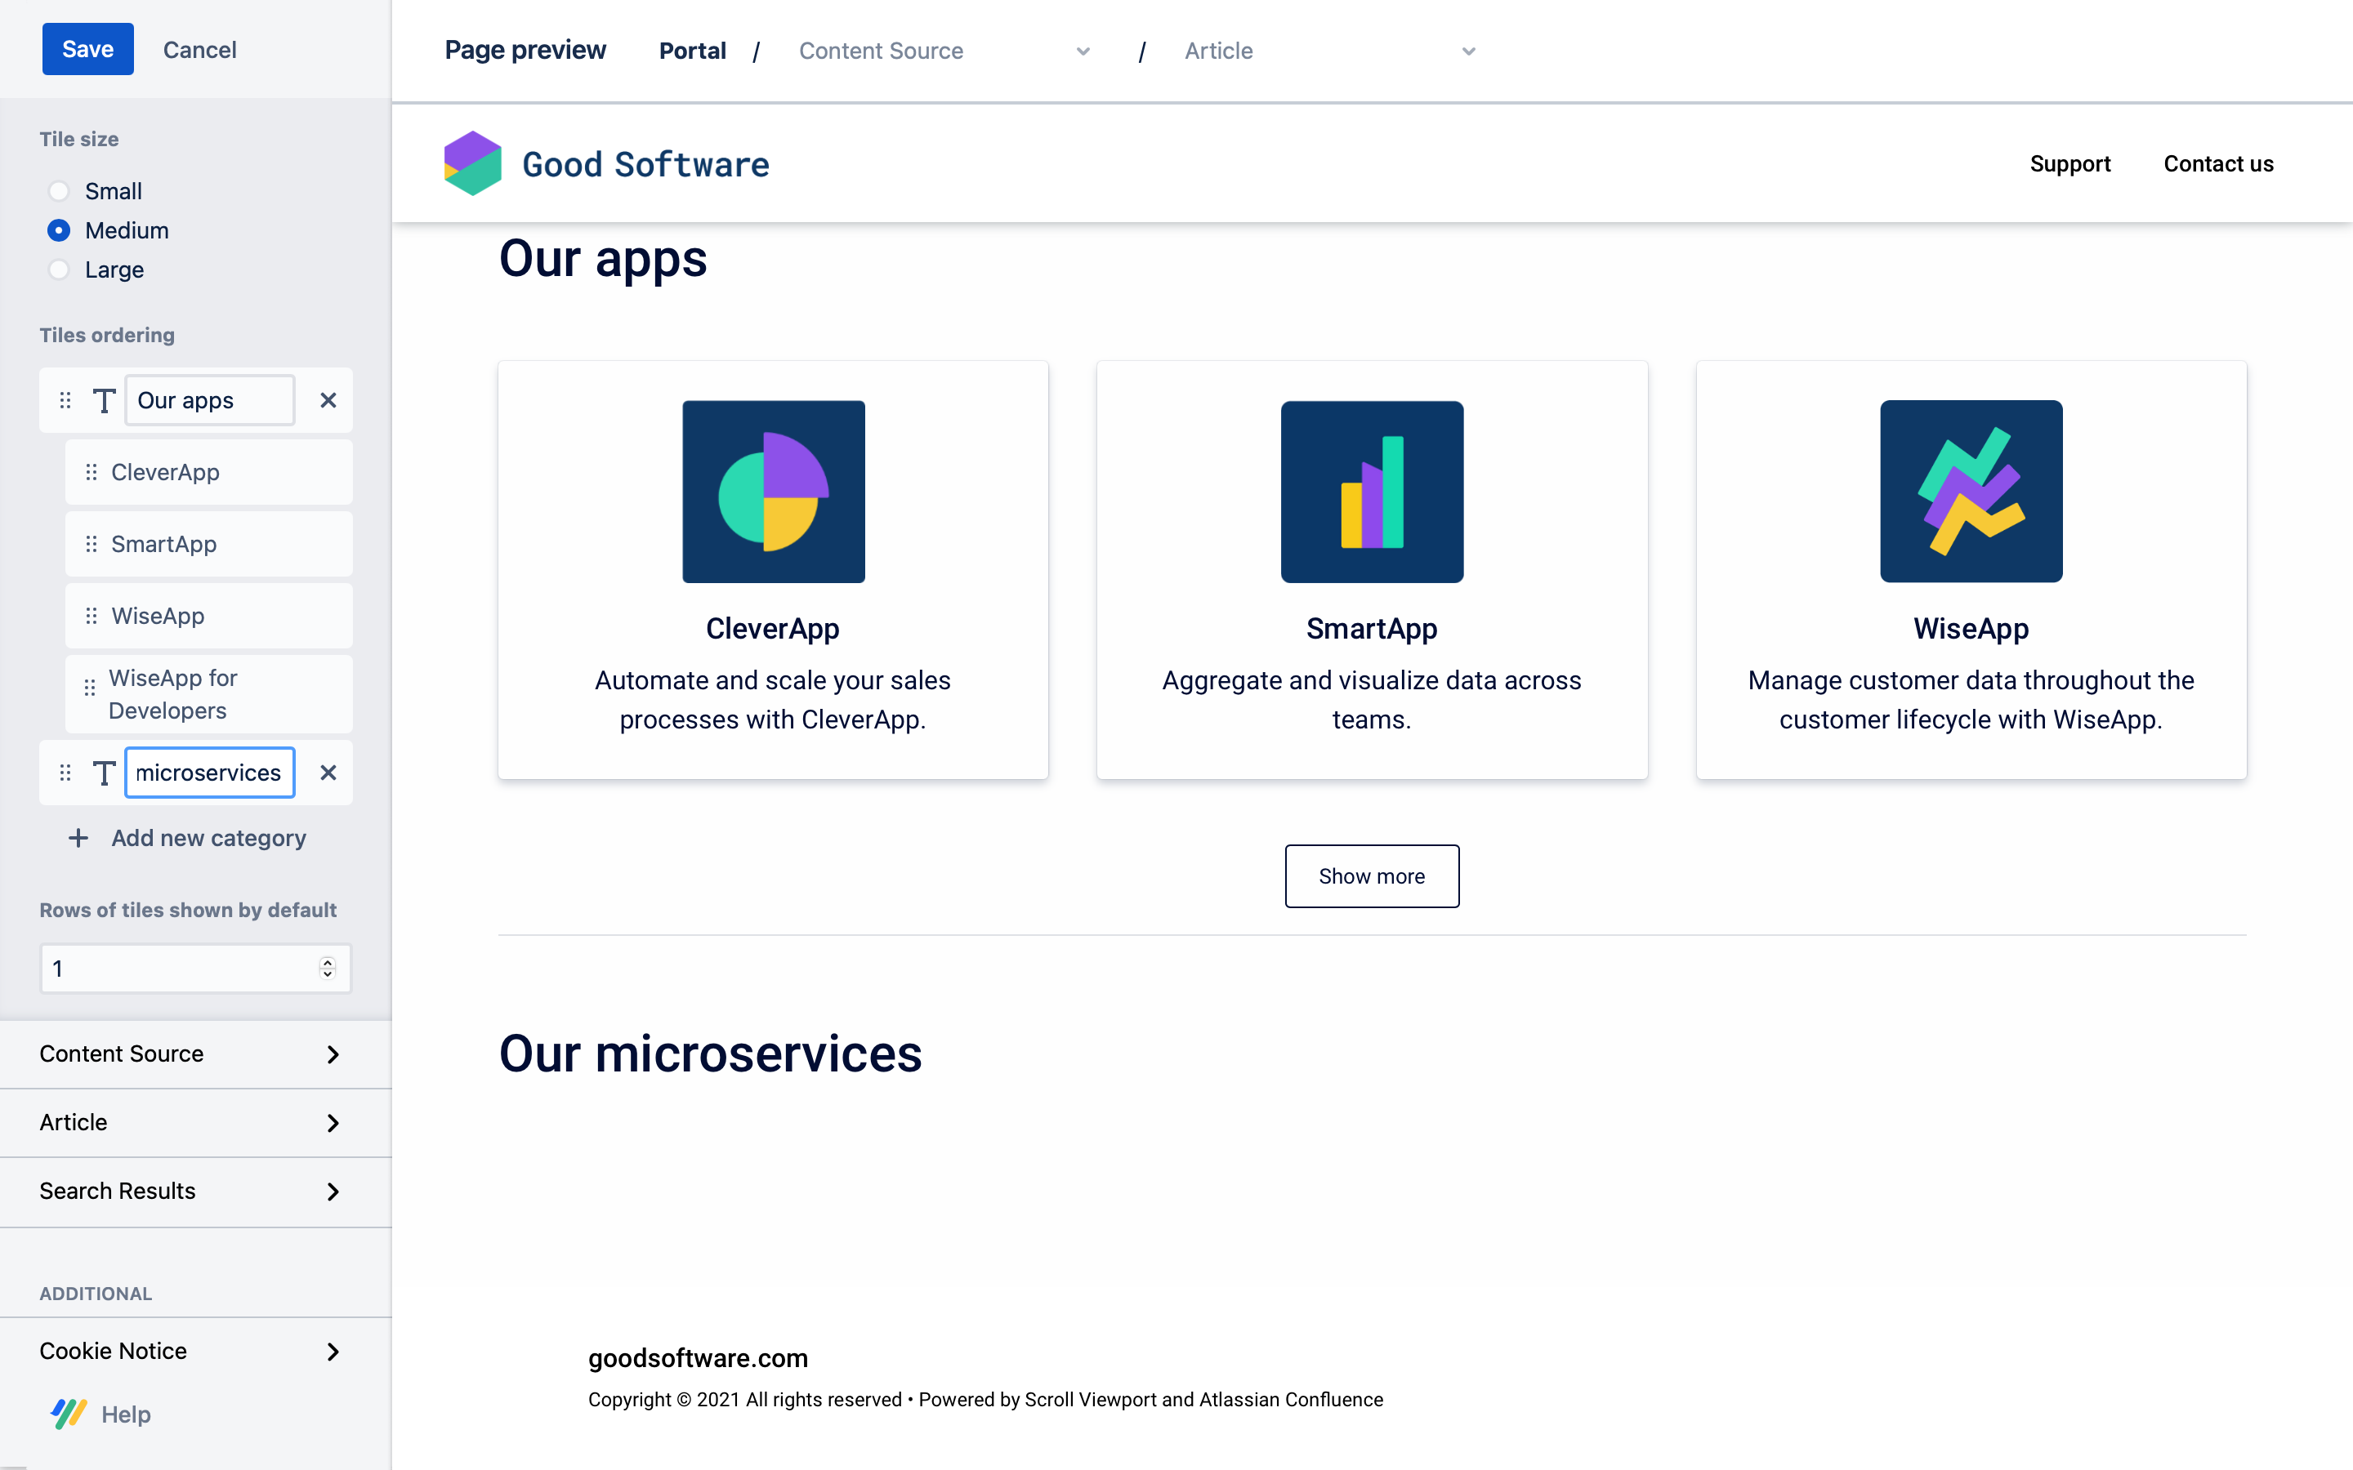Click drag handle beside SmartApp tile item
The width and height of the screenshot is (2353, 1470).
point(92,545)
